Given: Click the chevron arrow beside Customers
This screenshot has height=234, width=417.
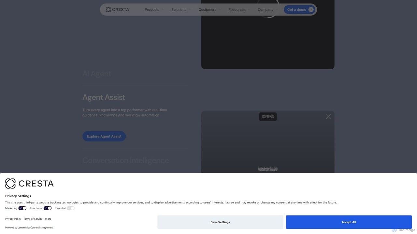Looking at the screenshot, I should tap(220, 10).
